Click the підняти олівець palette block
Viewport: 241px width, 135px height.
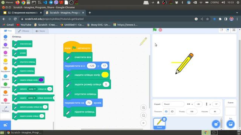tap(23, 71)
